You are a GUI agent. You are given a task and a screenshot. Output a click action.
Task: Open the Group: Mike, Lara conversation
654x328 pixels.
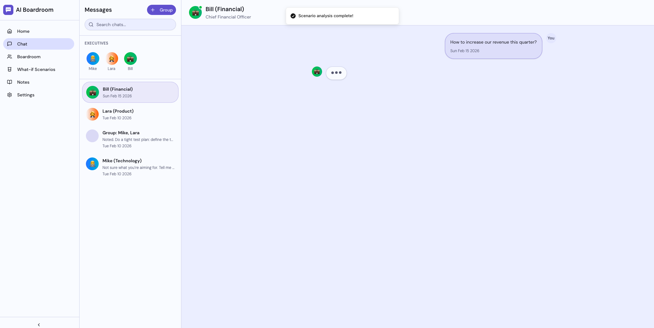tap(130, 139)
